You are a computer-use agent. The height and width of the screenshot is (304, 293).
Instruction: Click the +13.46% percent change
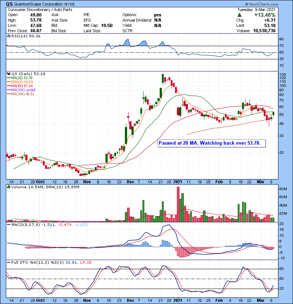tap(265, 15)
